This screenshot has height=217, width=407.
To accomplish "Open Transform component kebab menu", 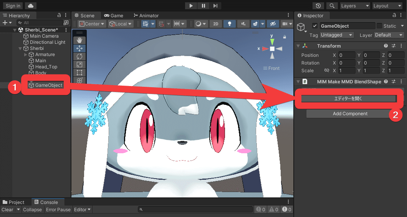I will coord(401,46).
